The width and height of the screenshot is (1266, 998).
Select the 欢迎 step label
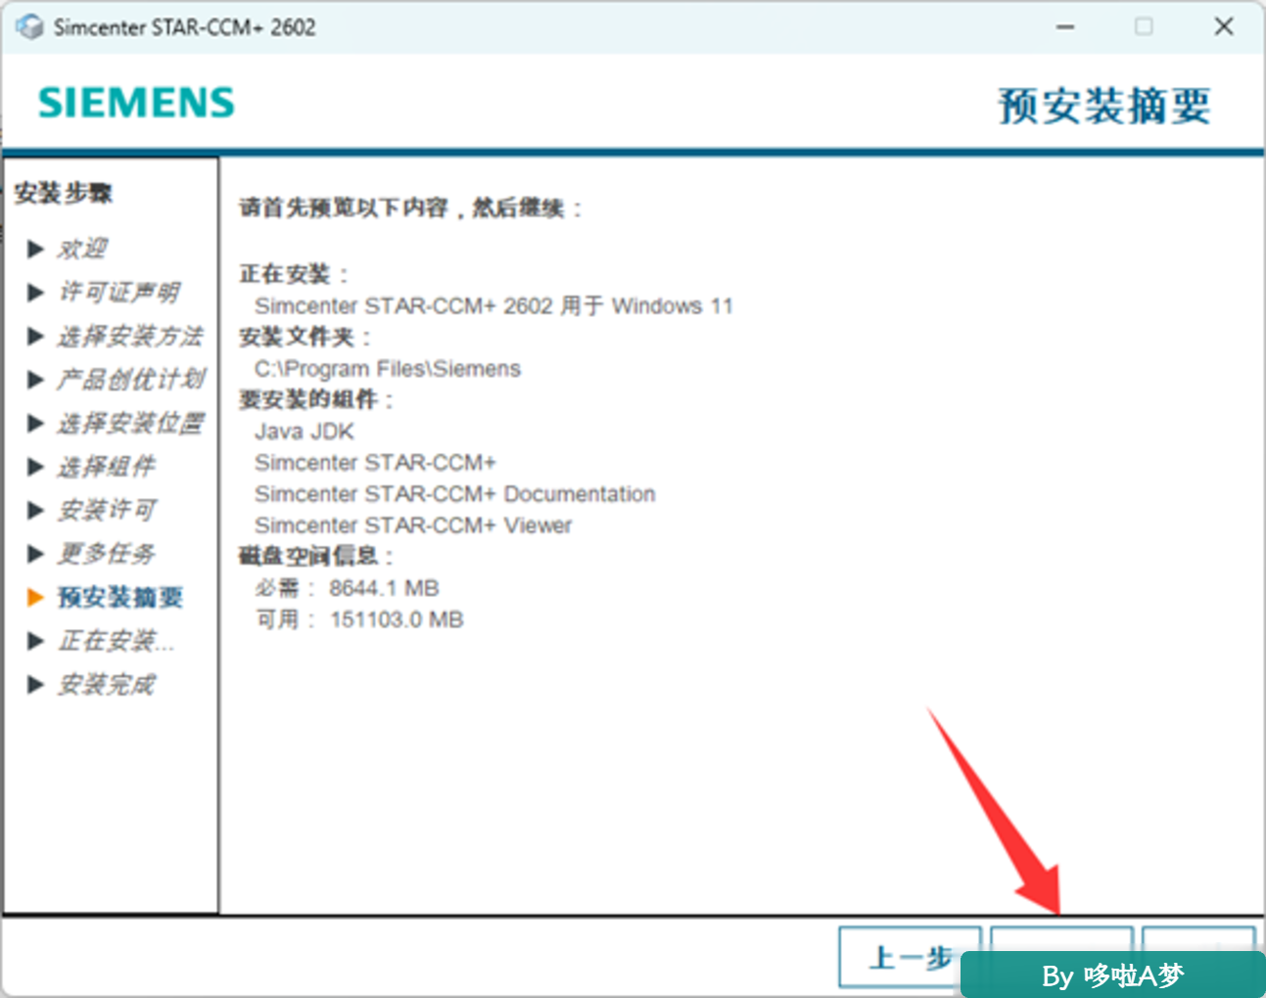pos(82,249)
